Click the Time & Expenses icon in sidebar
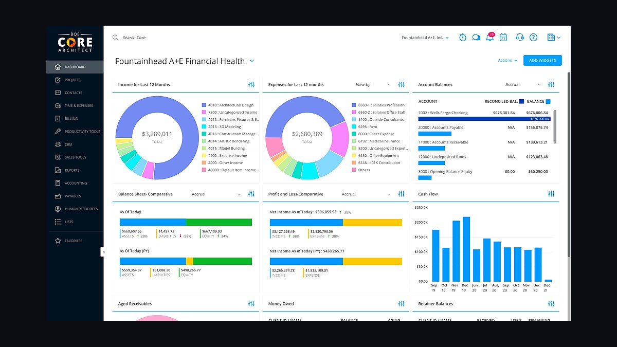The image size is (617, 347). pos(58,105)
